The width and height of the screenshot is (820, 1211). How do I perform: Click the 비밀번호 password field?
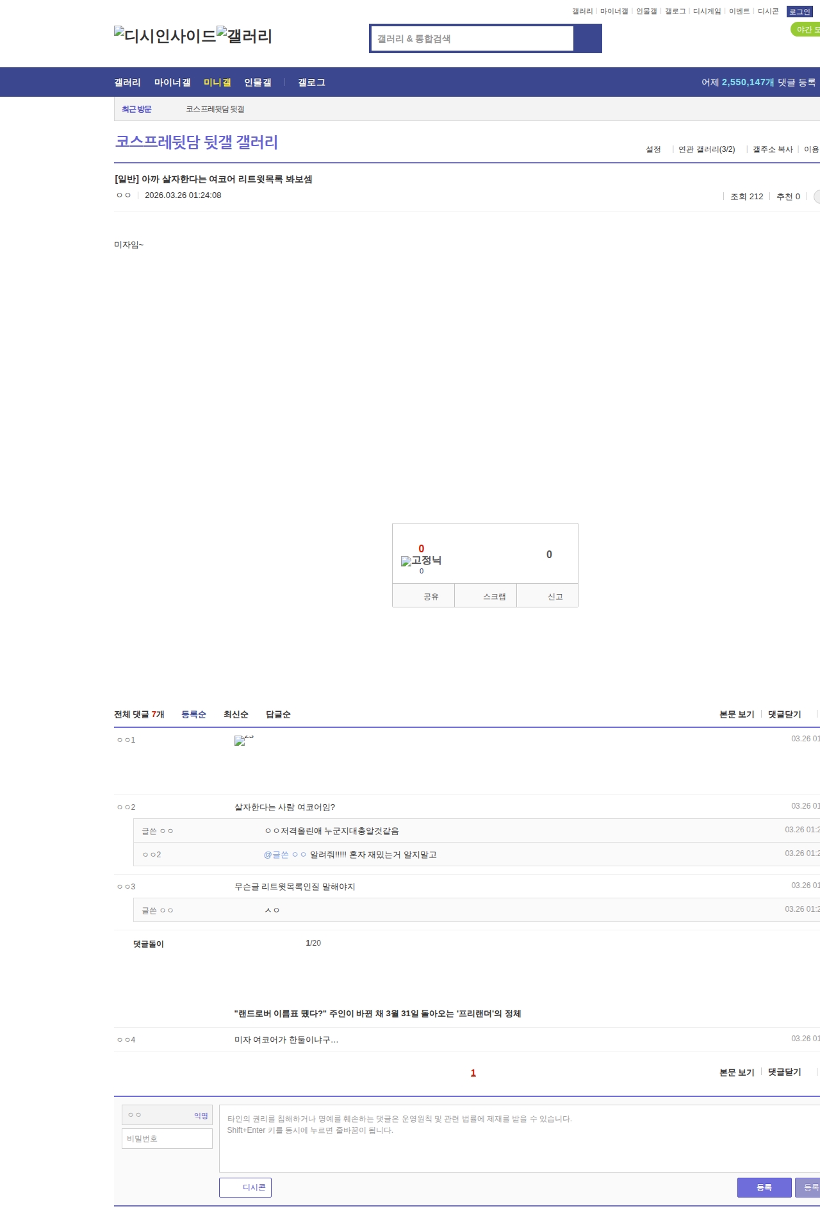click(x=167, y=1139)
